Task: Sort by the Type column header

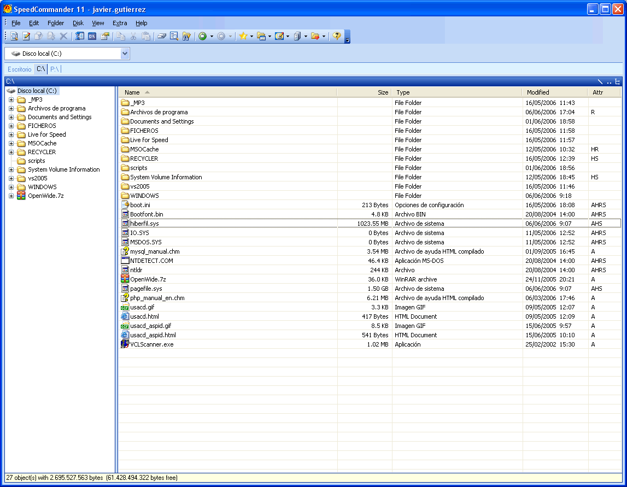Action: (x=456, y=92)
